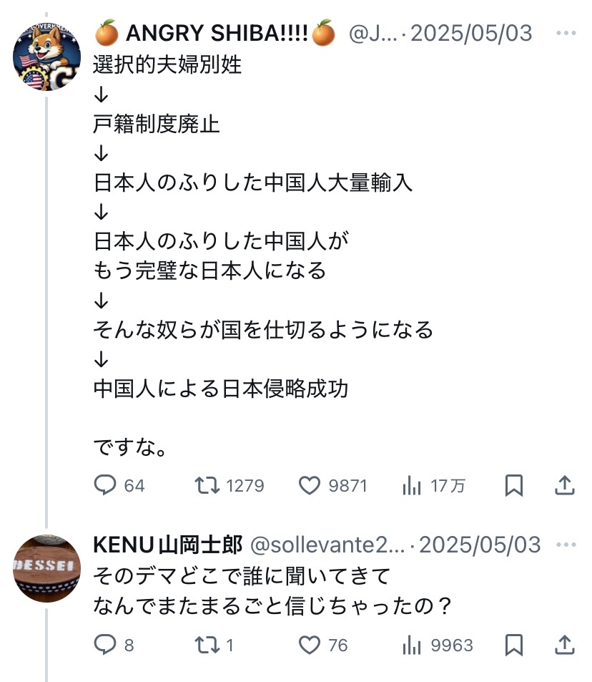This screenshot has width=592, height=682.
Task: Reply to KENU 山岡士郎's post
Action: (x=105, y=646)
